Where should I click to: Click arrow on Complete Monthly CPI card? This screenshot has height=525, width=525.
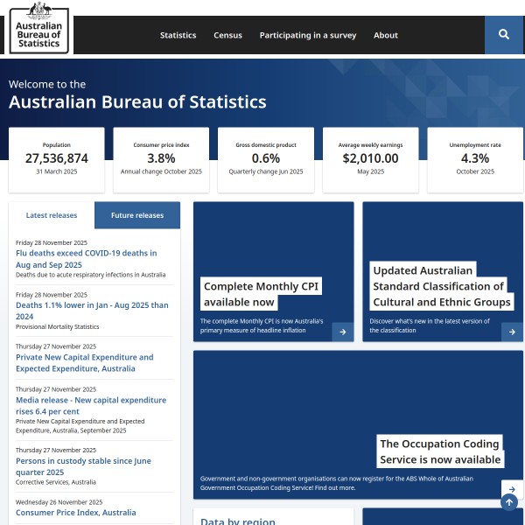[x=342, y=332]
